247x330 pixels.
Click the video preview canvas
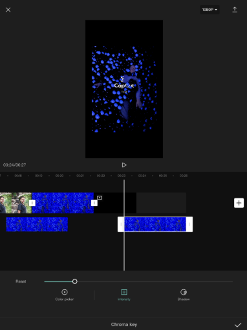click(124, 89)
